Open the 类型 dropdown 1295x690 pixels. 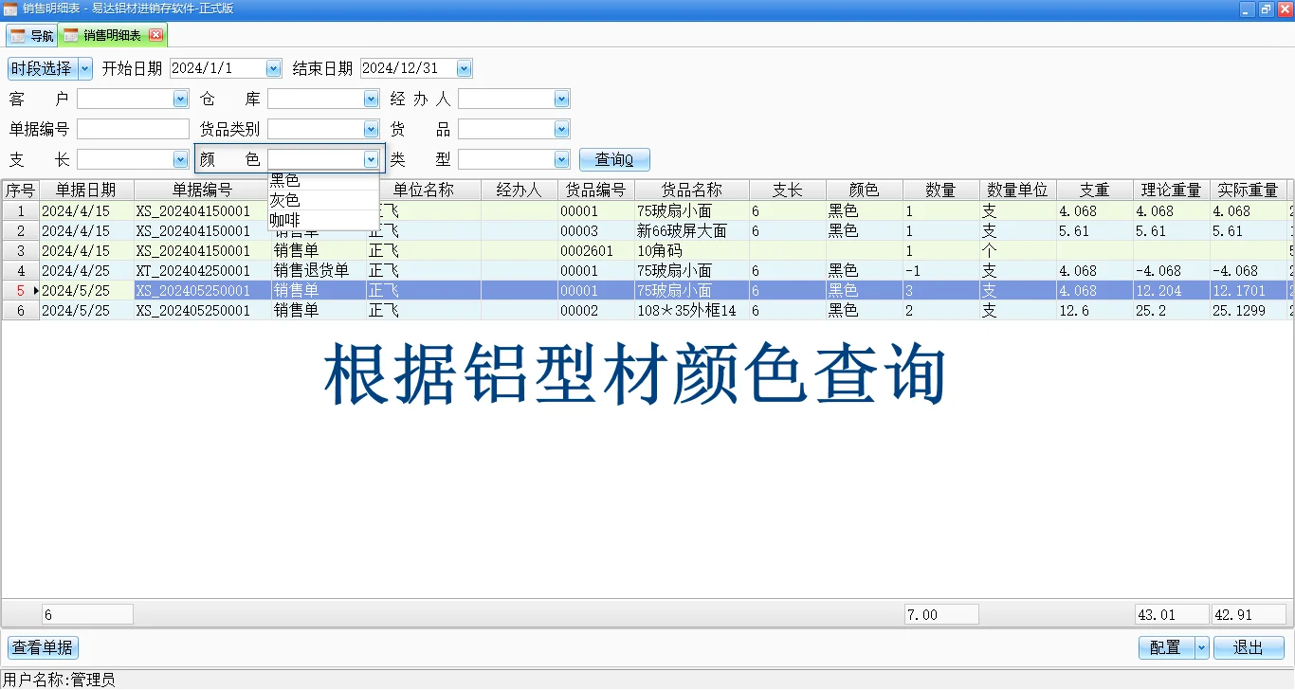[561, 158]
